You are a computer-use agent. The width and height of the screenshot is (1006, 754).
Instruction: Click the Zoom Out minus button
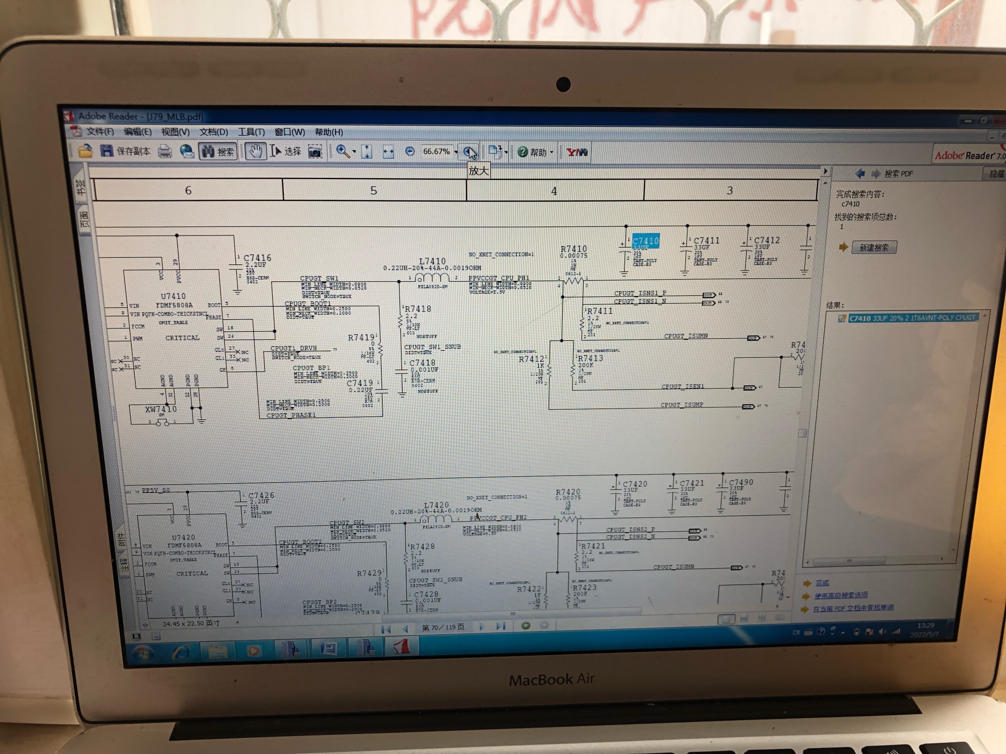tap(410, 151)
